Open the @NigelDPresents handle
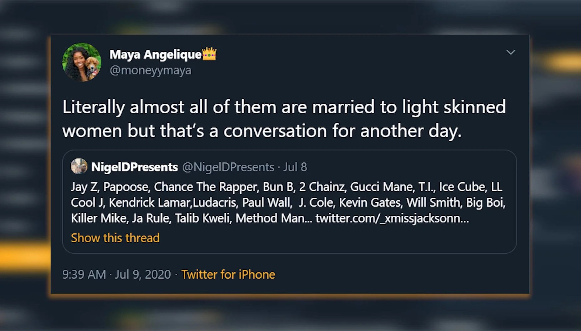Viewport: 581px width, 331px height. tap(228, 167)
